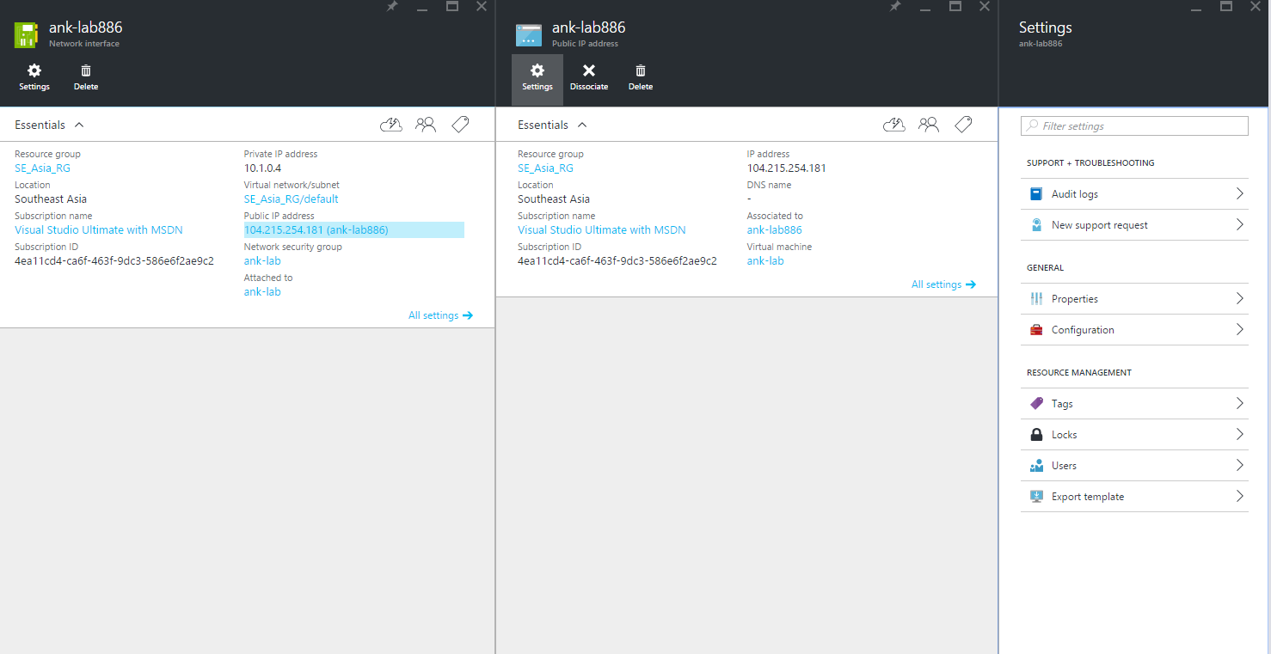Open ank-lab link under Attached to
1271x654 pixels.
click(262, 292)
